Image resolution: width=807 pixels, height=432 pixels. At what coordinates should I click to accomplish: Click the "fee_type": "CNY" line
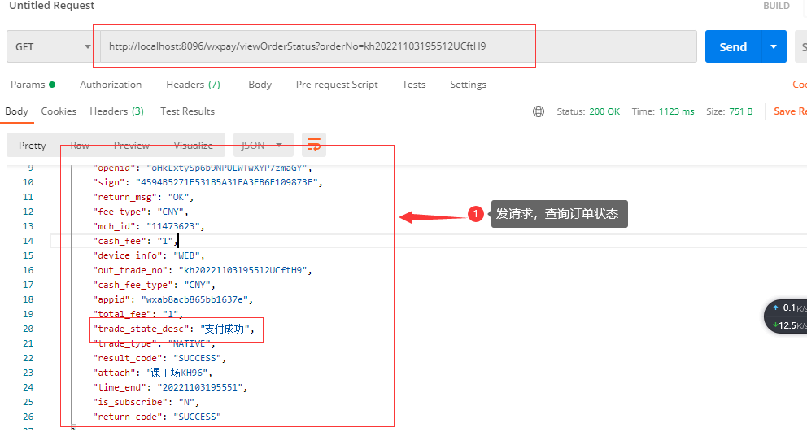[x=140, y=212]
